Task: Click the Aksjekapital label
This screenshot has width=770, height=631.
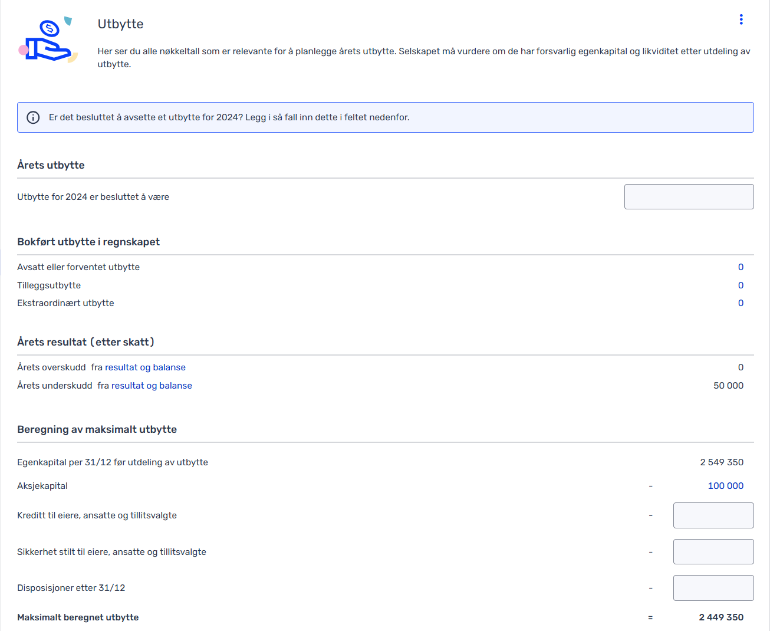Action: click(42, 486)
